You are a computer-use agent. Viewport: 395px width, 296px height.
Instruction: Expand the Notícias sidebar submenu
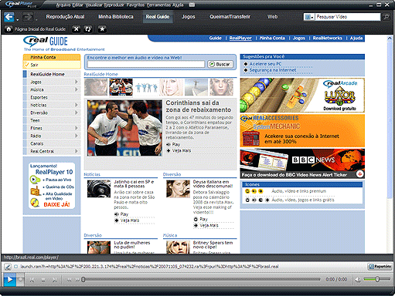(77, 105)
